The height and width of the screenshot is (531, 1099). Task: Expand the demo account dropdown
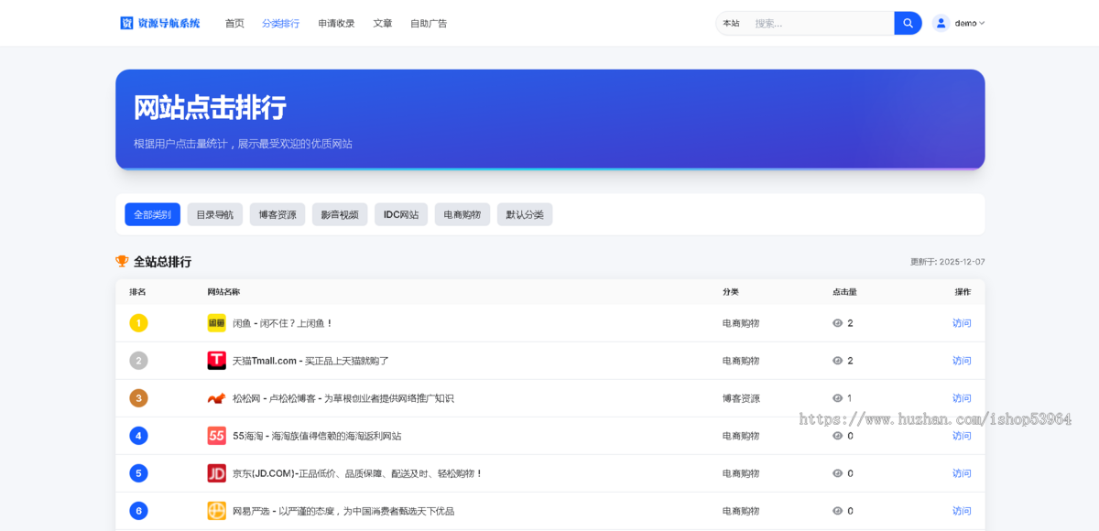point(962,23)
